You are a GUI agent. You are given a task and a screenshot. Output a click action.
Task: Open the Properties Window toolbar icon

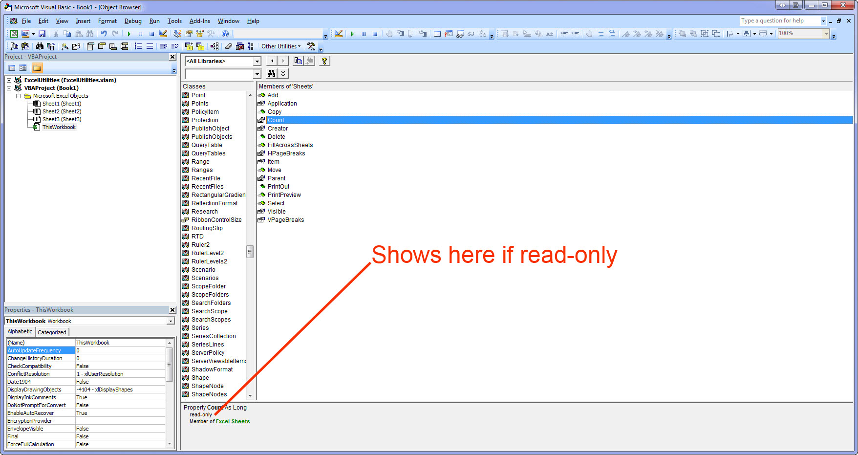[x=188, y=34]
